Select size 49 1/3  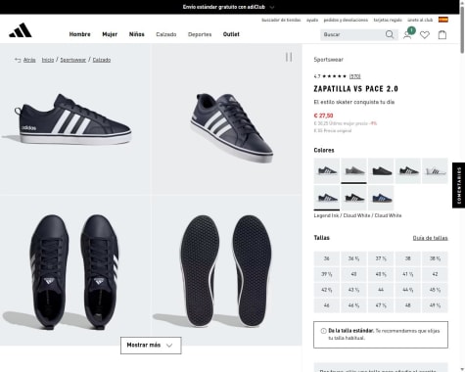(x=435, y=305)
